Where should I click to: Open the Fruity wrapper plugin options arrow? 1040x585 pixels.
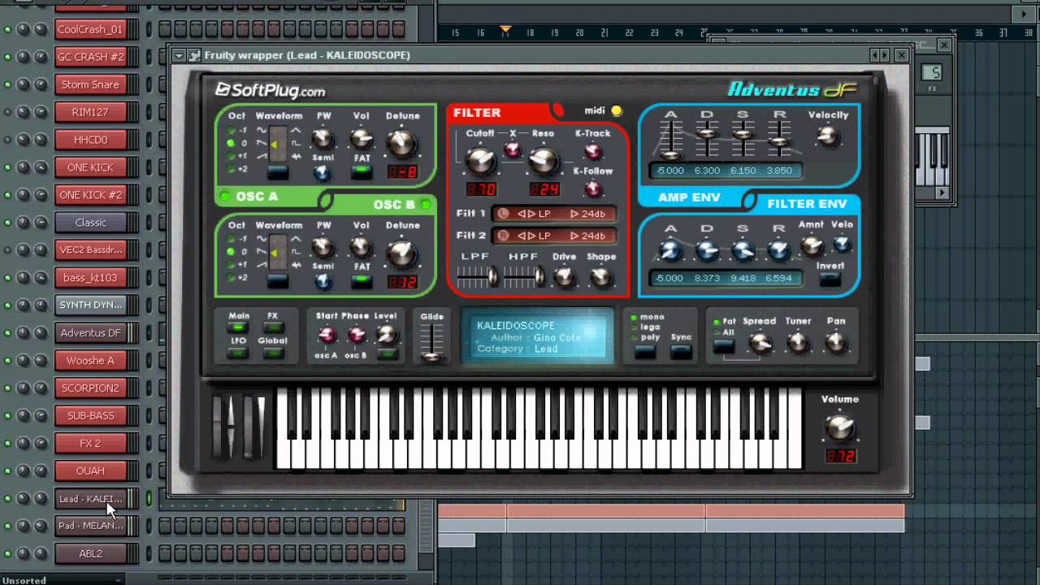pos(179,55)
